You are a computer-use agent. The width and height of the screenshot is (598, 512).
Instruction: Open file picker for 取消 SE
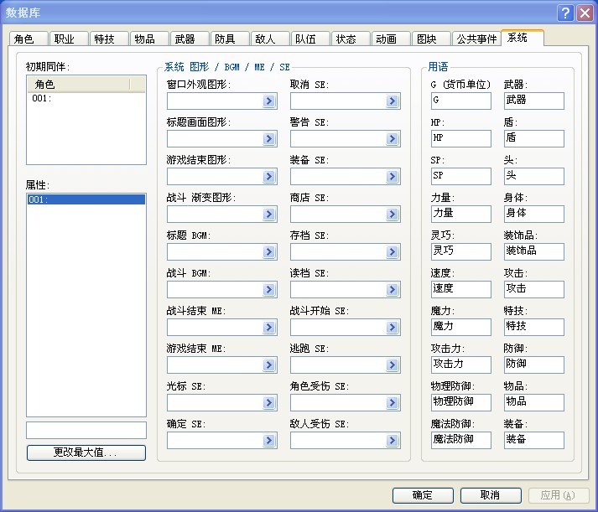(x=392, y=101)
